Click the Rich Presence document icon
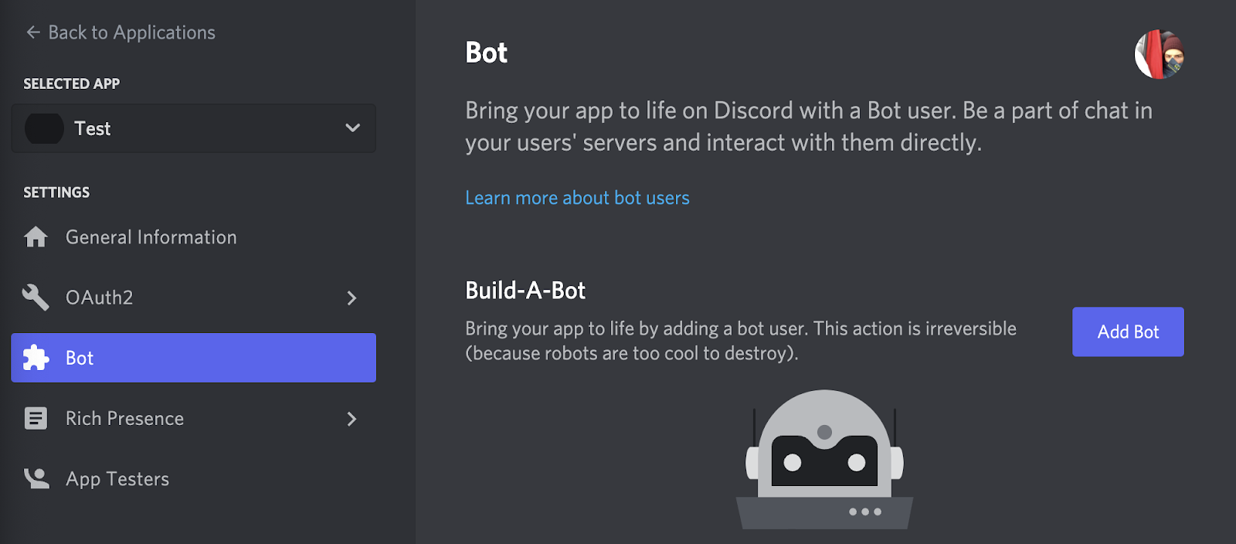Image resolution: width=1236 pixels, height=544 pixels. coord(36,419)
